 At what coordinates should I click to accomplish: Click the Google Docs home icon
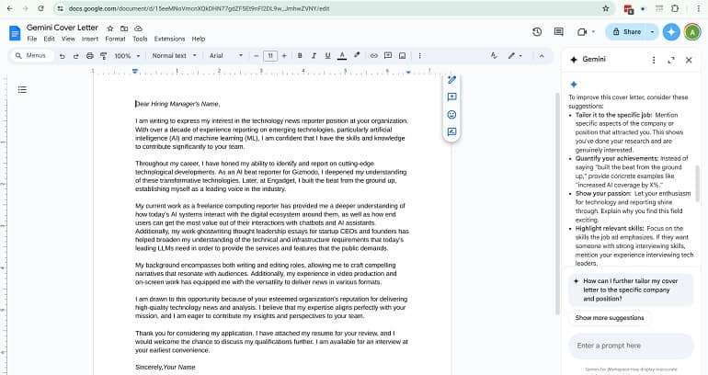(15, 33)
